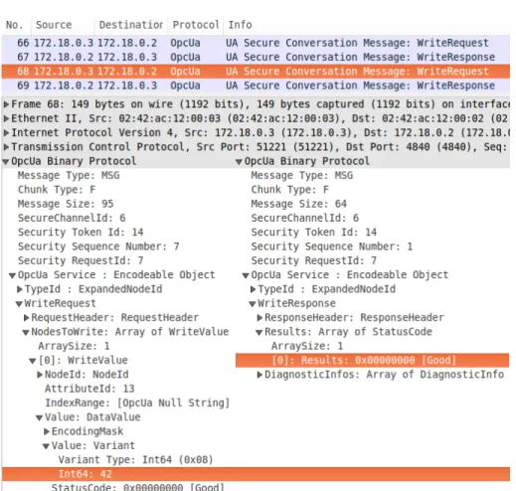
Task: Select Security Sequence Number: 7 field
Action: [98, 246]
